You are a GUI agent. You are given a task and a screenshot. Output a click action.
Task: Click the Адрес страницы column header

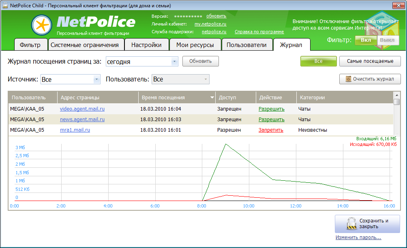(x=98, y=98)
